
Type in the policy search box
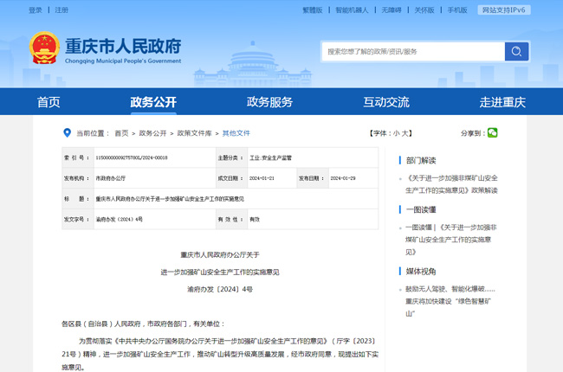click(x=412, y=52)
